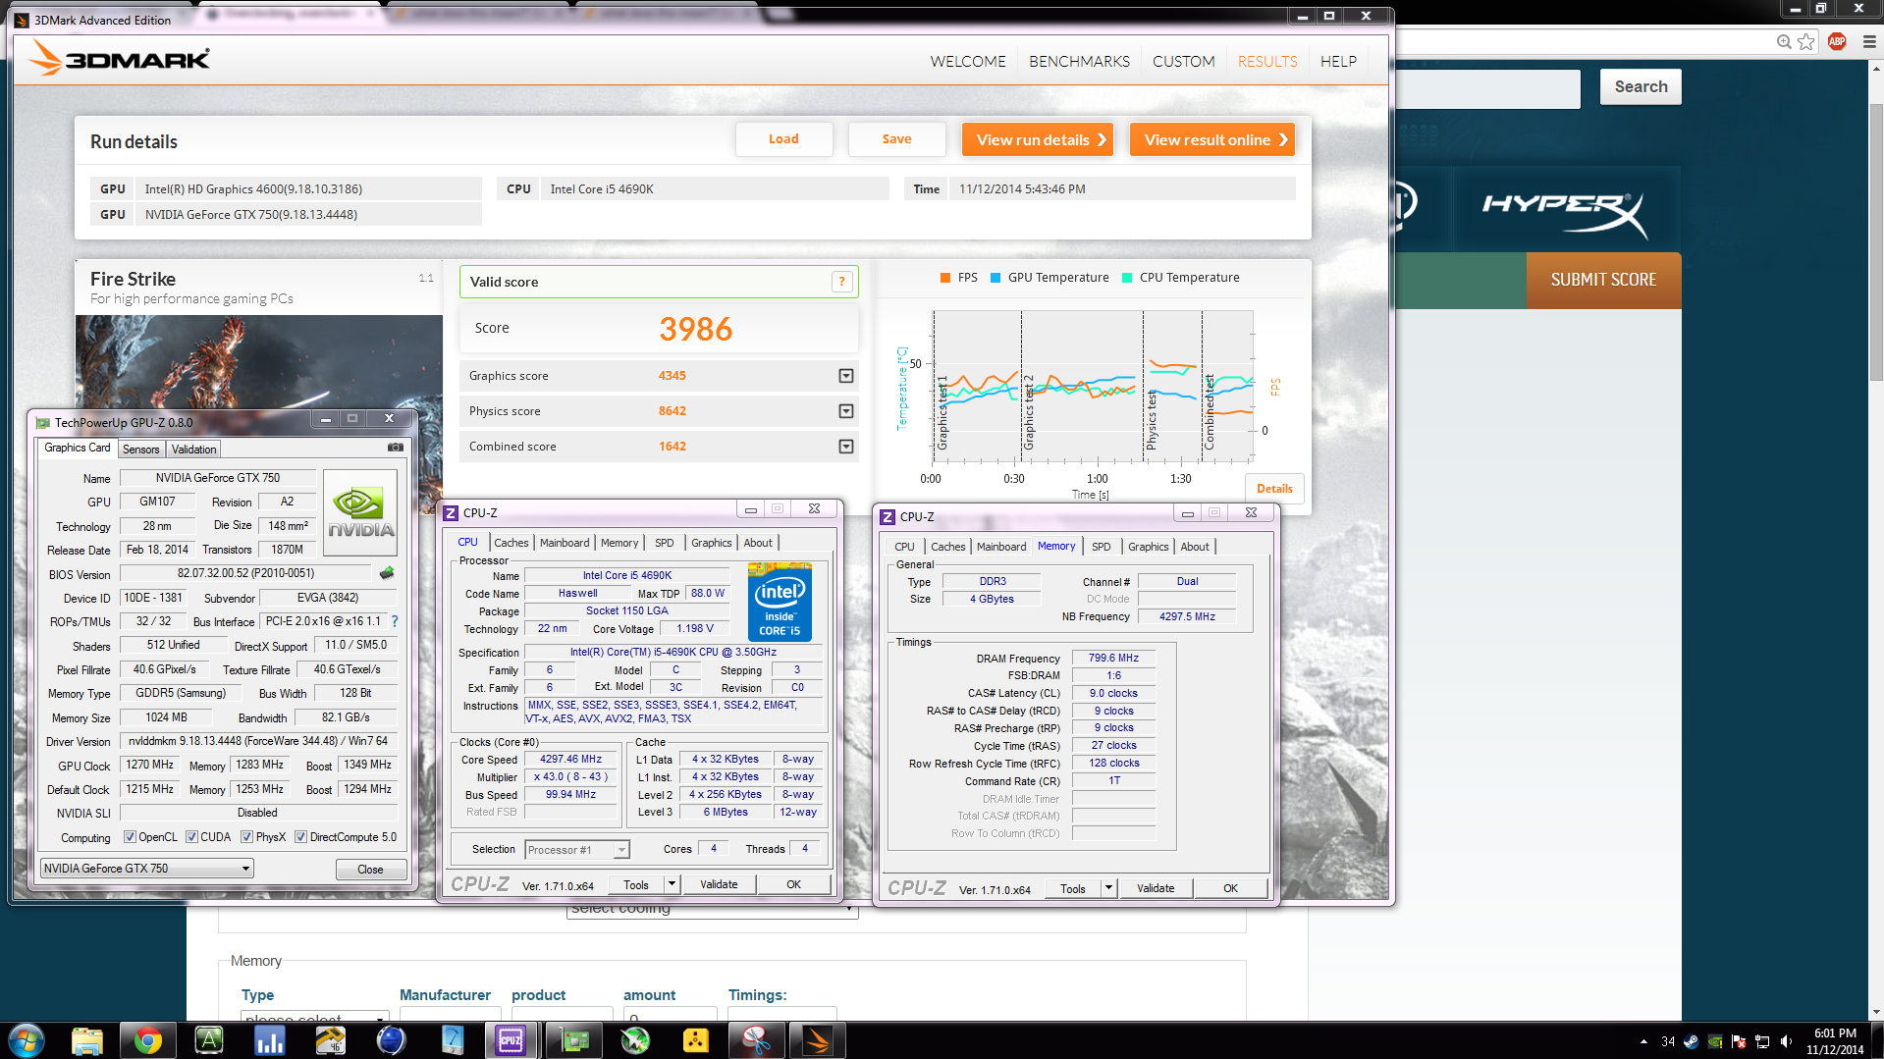Viewport: 1884px width, 1059px height.
Task: Open the Processor #1 selection dropdown
Action: coord(577,850)
